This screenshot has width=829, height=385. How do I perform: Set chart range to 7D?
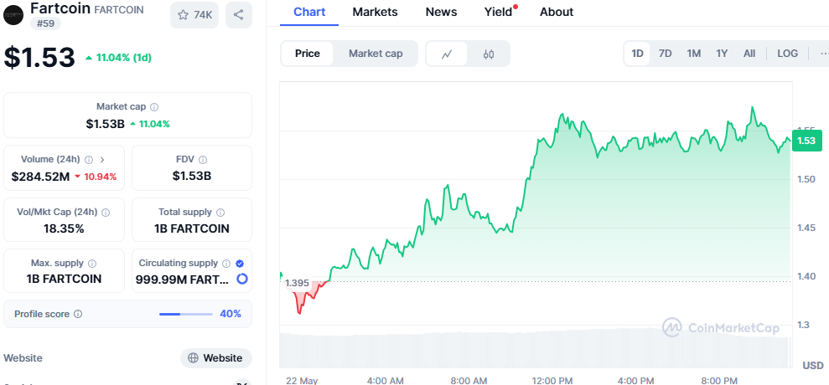coord(665,54)
